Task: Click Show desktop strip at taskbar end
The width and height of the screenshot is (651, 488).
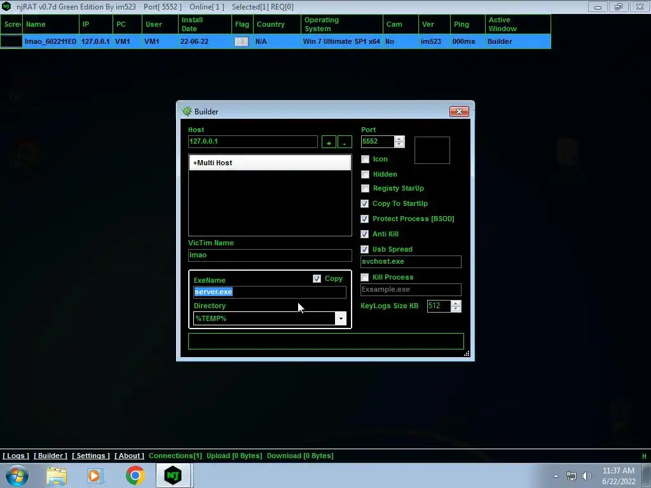Action: pyautogui.click(x=647, y=476)
